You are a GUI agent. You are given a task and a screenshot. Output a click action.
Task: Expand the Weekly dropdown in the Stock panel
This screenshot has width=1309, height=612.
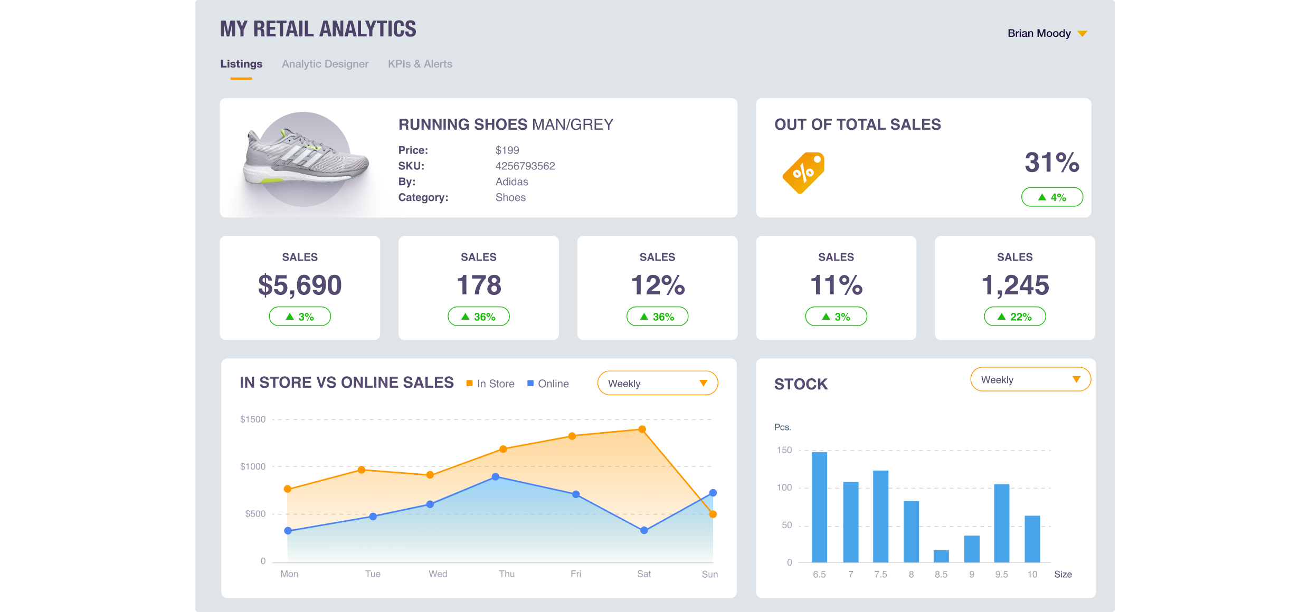1030,379
